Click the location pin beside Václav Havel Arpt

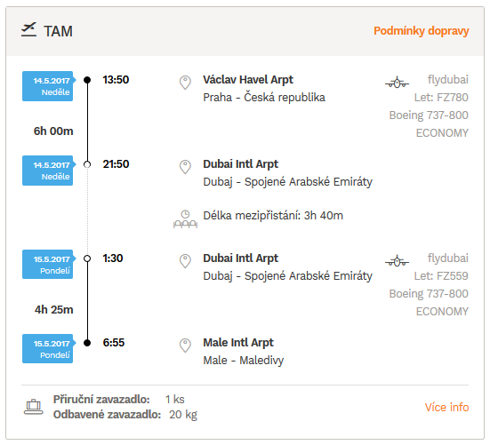pos(185,83)
